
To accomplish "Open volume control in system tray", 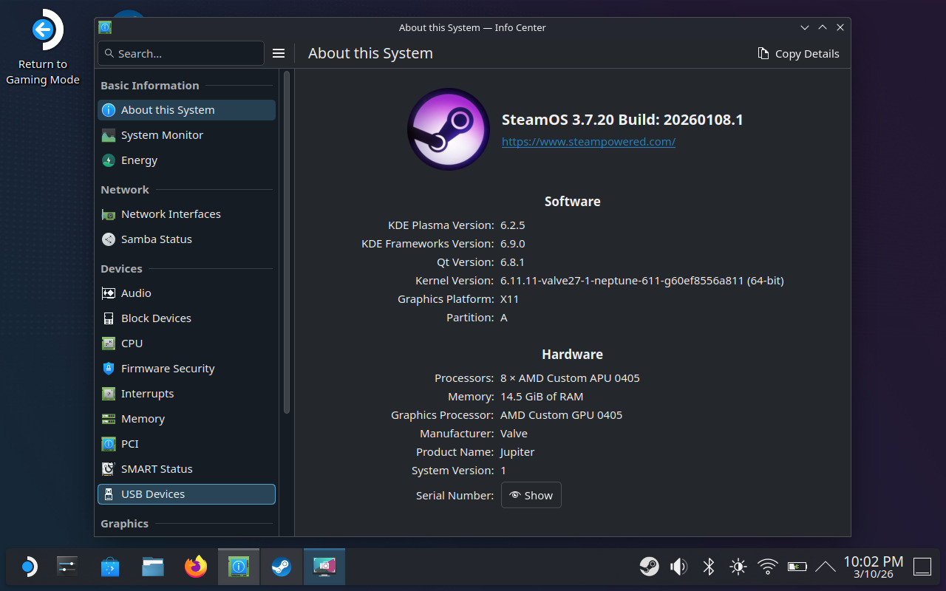I will point(678,567).
